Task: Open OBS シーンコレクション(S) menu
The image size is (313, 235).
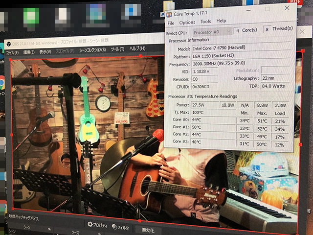Action: pos(92,50)
